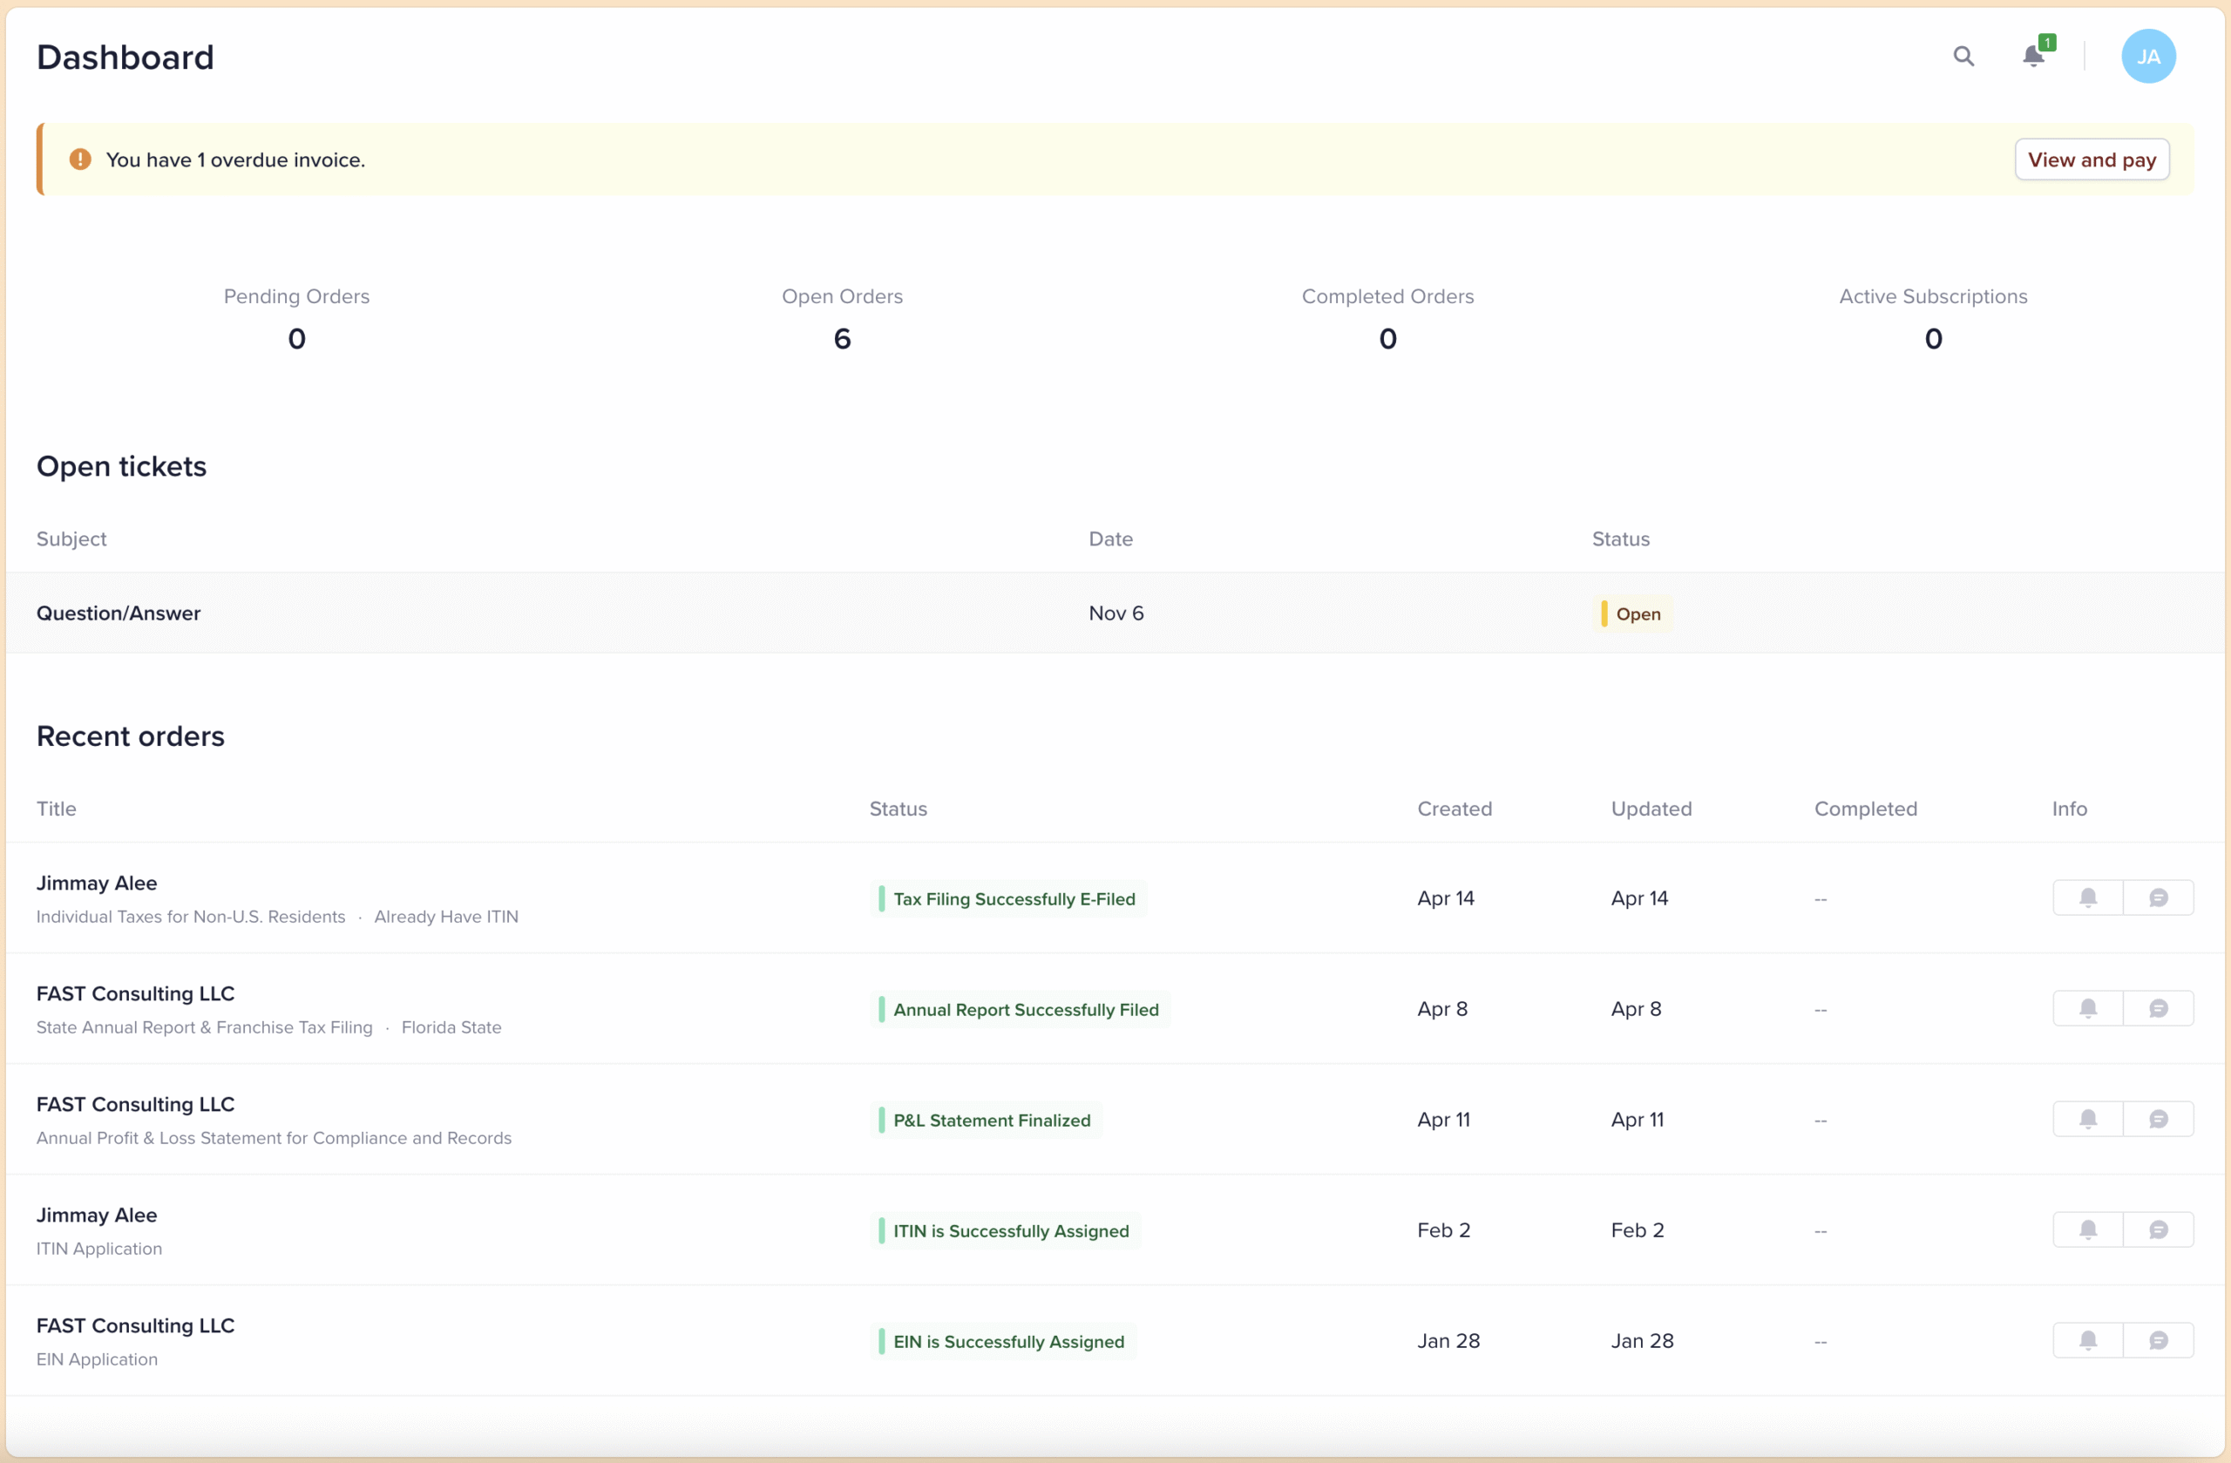Open chat icon on the Jimmay Alee tax filing row

[2159, 897]
